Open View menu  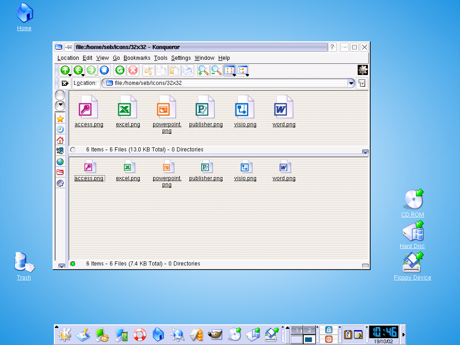102,58
